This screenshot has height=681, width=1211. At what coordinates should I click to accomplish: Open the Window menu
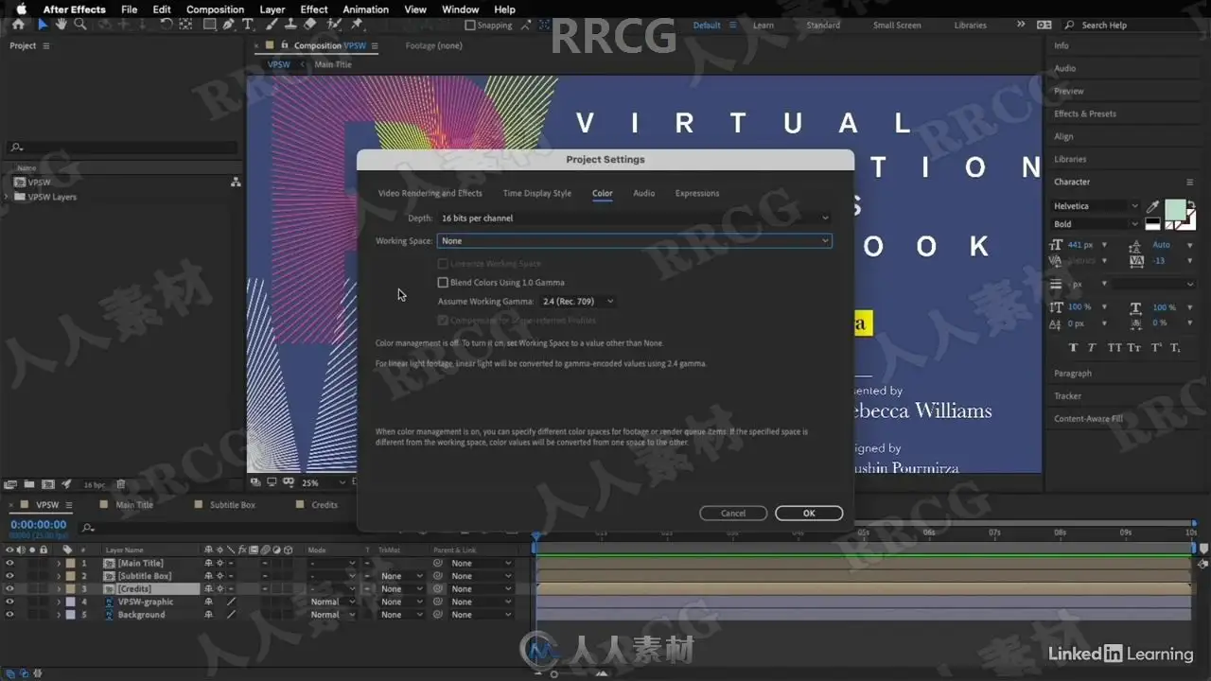pyautogui.click(x=460, y=9)
